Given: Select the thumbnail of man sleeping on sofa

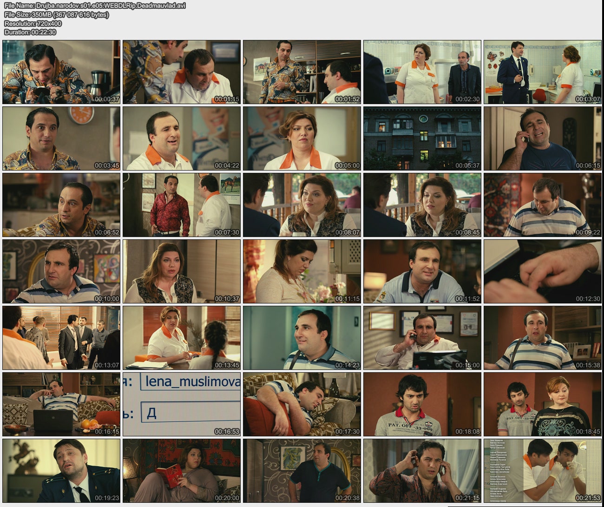Looking at the screenshot, I should pyautogui.click(x=302, y=404).
